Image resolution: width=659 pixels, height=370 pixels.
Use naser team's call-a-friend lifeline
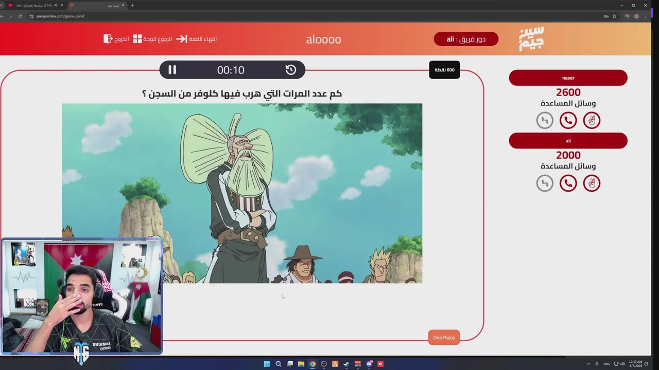tap(568, 120)
